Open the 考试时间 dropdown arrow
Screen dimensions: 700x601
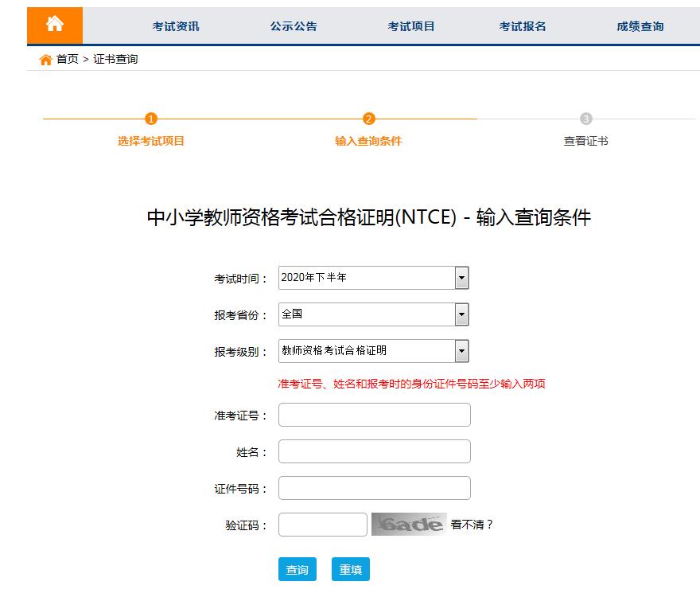[461, 277]
